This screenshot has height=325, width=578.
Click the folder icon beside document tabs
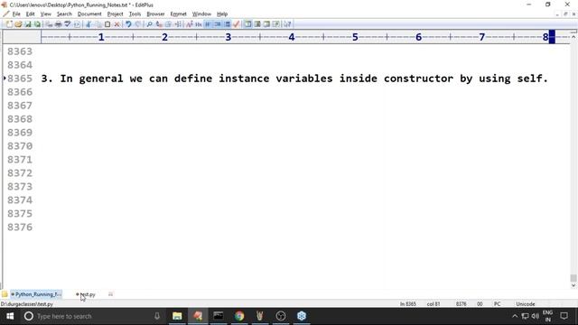5,294
